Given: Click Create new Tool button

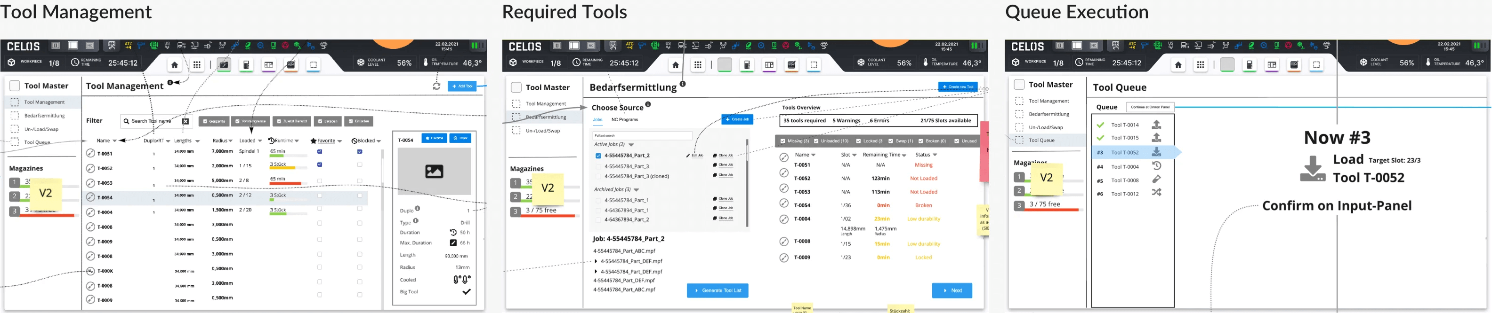Looking at the screenshot, I should (958, 87).
